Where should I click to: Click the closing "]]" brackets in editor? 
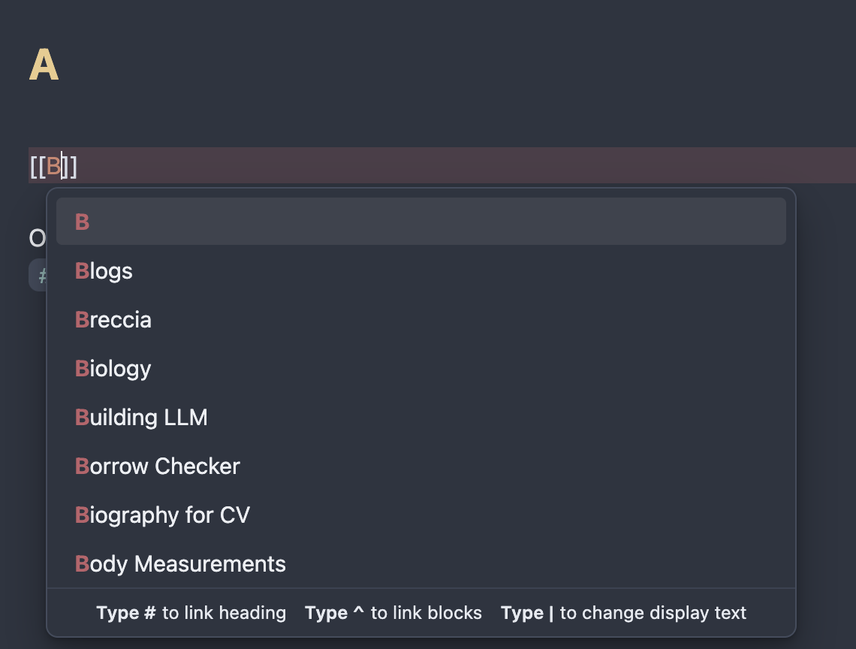[71, 166]
